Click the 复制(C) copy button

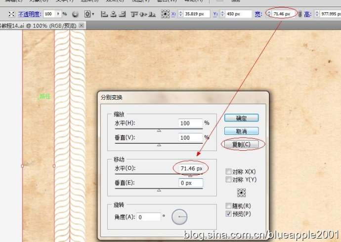tap(241, 145)
